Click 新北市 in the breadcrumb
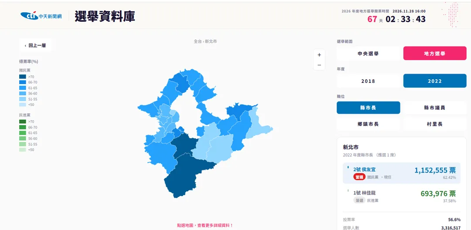Image resolution: width=471 pixels, height=230 pixels. click(211, 41)
